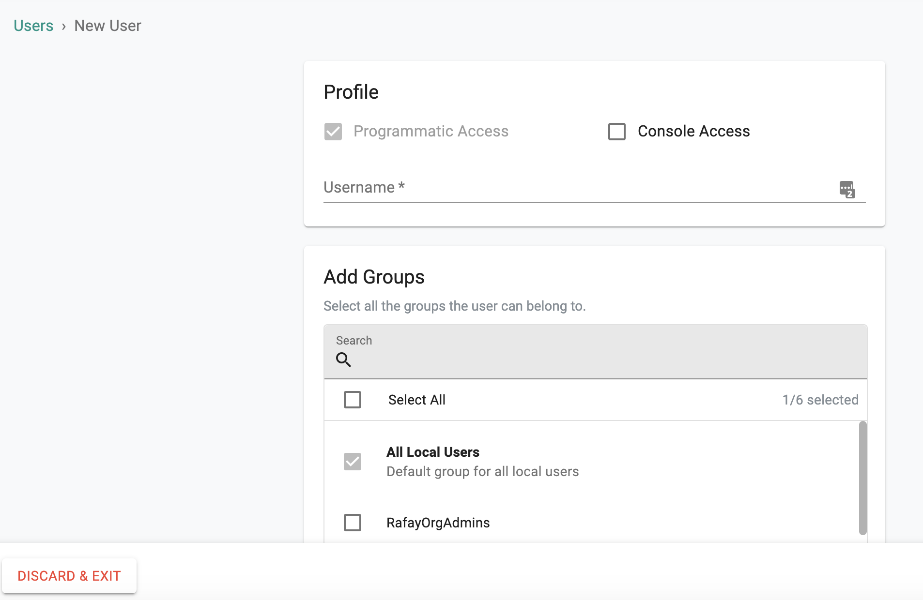Click the "All Local Users" group name
The image size is (923, 600).
point(433,452)
